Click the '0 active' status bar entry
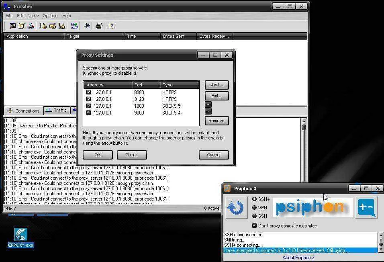Viewport: 384px width, 262px height. [x=212, y=208]
